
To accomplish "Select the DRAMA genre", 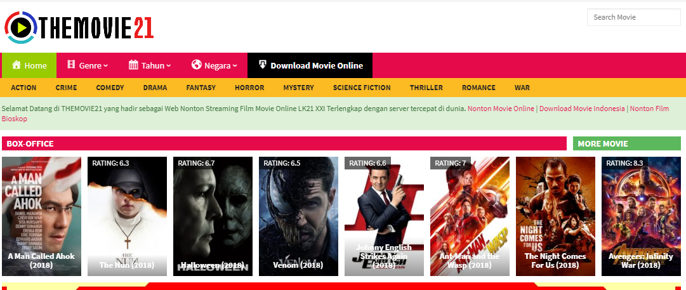I will (x=155, y=88).
